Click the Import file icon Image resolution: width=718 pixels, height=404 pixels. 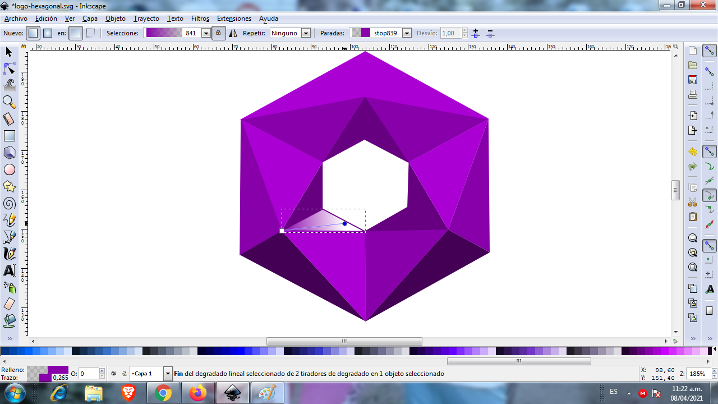coord(693,116)
